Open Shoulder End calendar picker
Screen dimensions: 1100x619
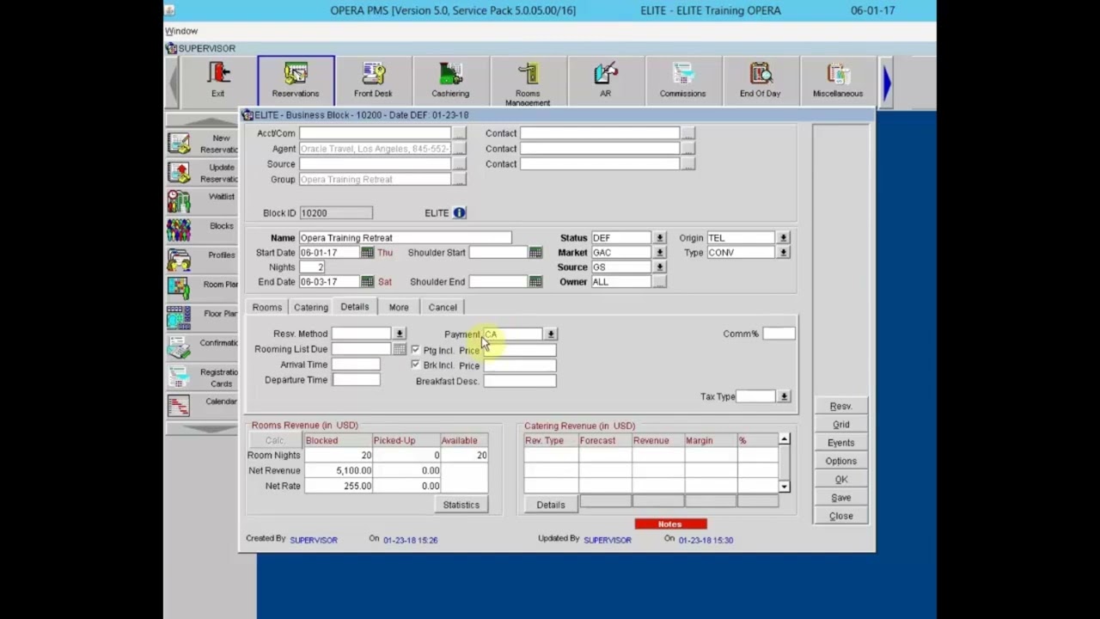[x=535, y=282]
